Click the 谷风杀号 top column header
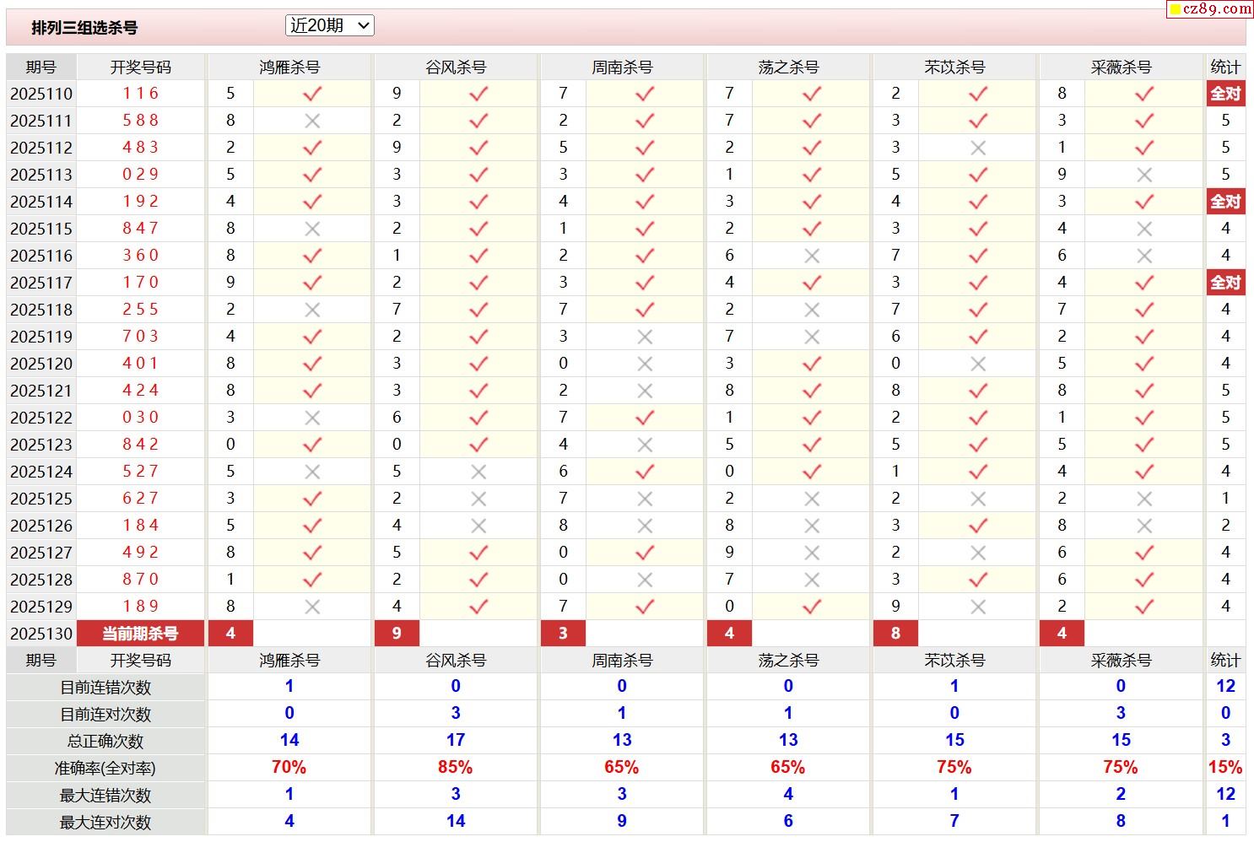The height and width of the screenshot is (842, 1254). pos(456,67)
